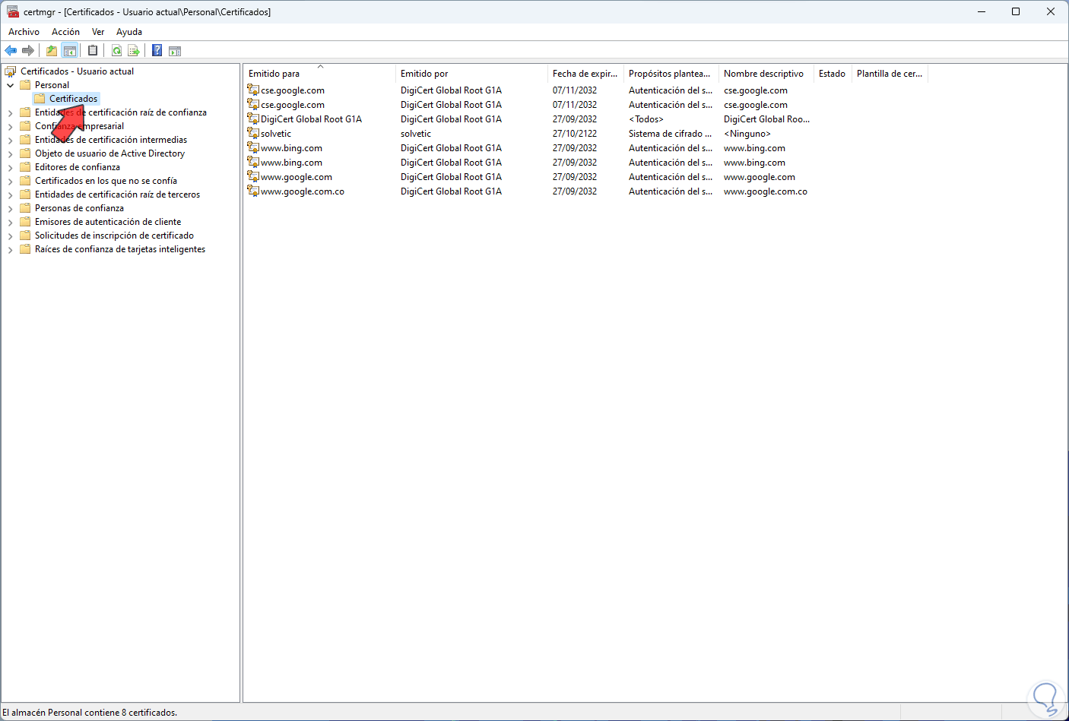Sort by the Nombre descriptivo column header

point(766,74)
